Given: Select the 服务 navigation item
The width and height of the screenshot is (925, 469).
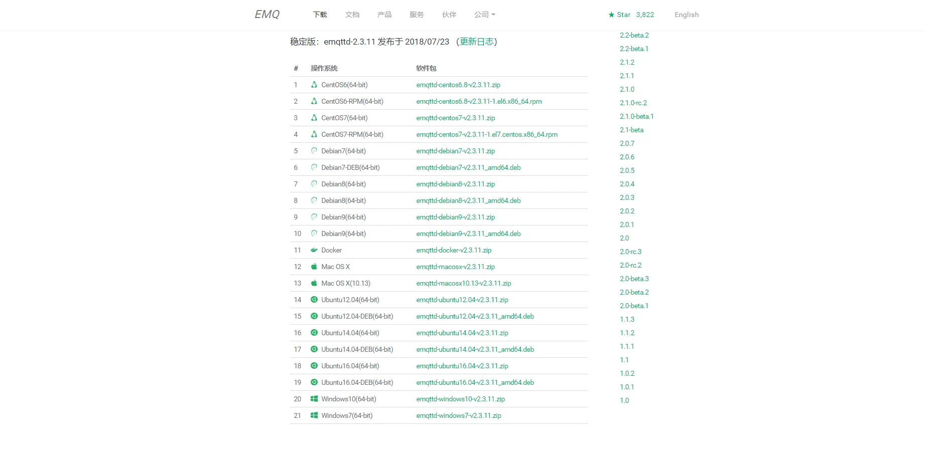Looking at the screenshot, I should (417, 15).
